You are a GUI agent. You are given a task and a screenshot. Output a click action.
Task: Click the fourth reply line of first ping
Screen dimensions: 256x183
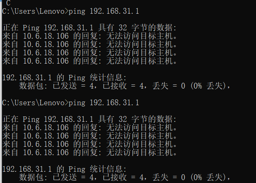[89, 61]
